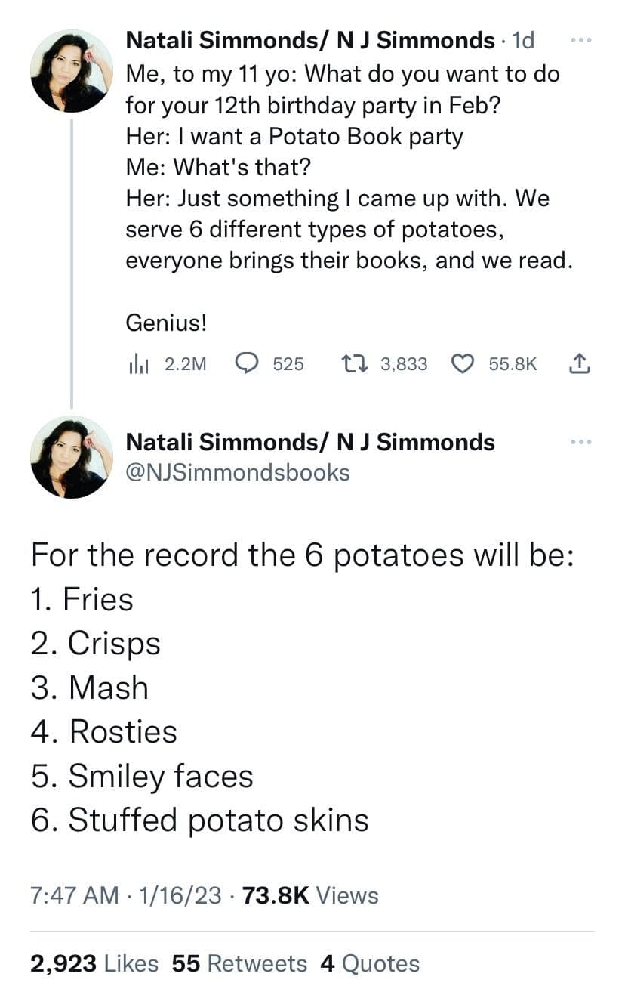Tap the @NJSimmondsbooks handle

click(237, 473)
